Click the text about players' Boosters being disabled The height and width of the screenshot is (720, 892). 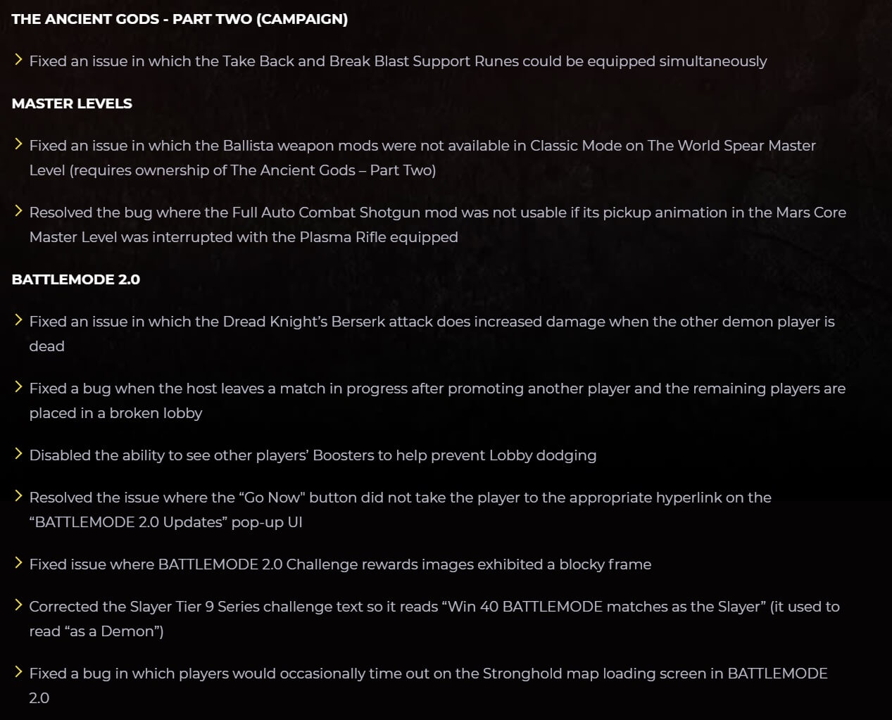pos(313,455)
